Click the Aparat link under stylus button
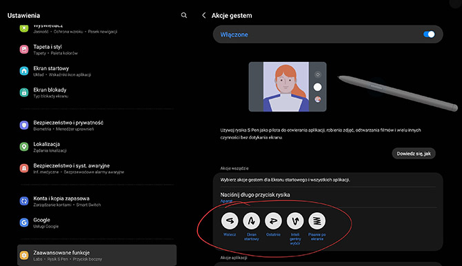Viewport: 462px width, 266px height. [226, 201]
